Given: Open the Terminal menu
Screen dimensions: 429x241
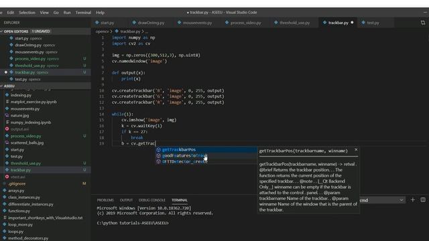Looking at the screenshot, I should pyautogui.click(x=83, y=13).
